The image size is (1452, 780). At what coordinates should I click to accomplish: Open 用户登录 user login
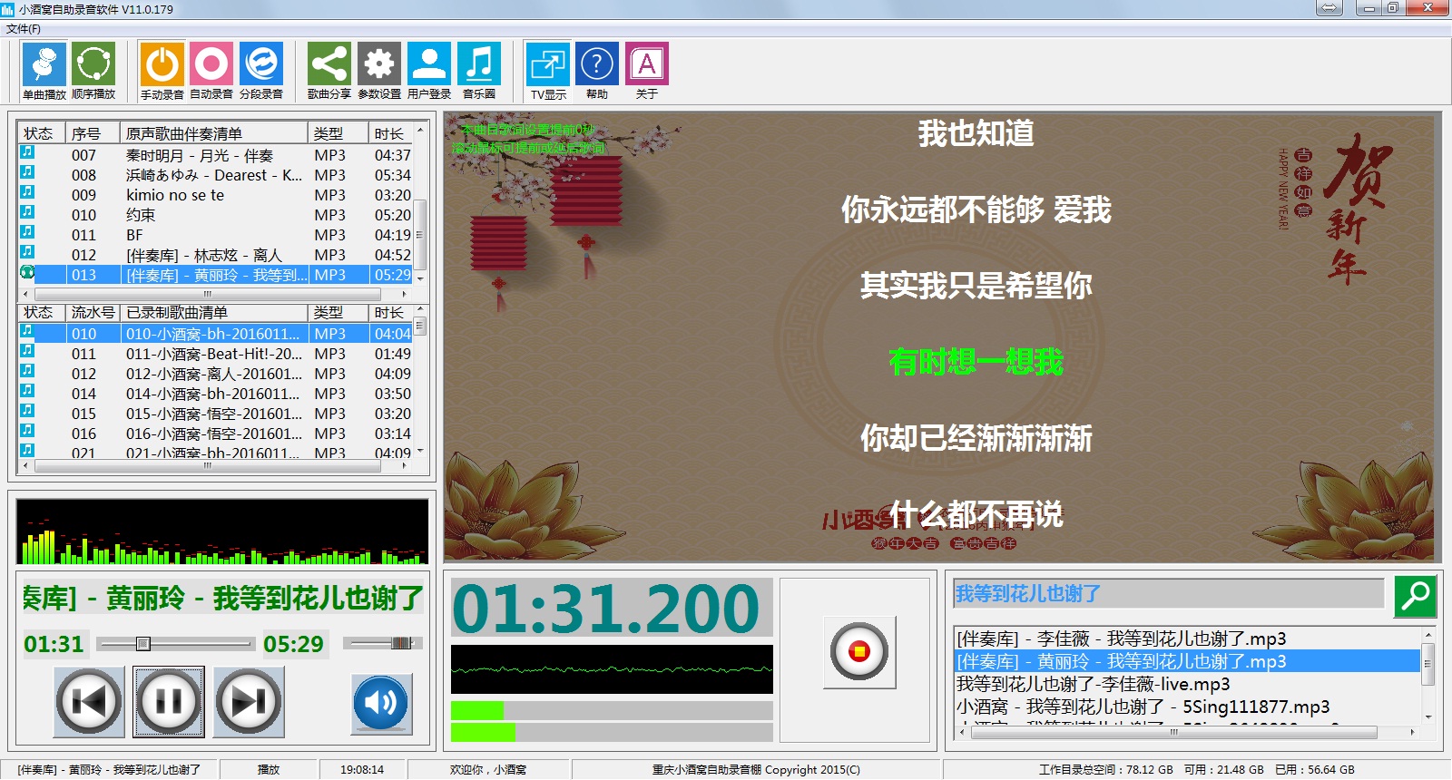(x=429, y=65)
